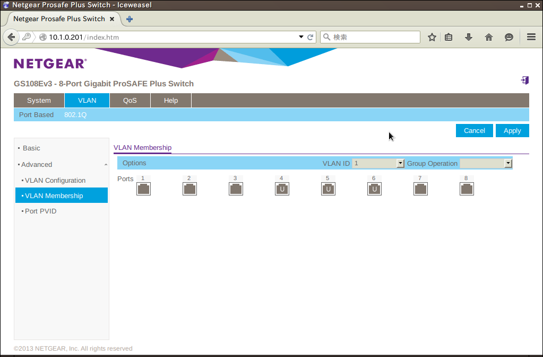Collapse the Advanced sidebar section
Viewport: 543px width, 357px height.
(x=106, y=165)
